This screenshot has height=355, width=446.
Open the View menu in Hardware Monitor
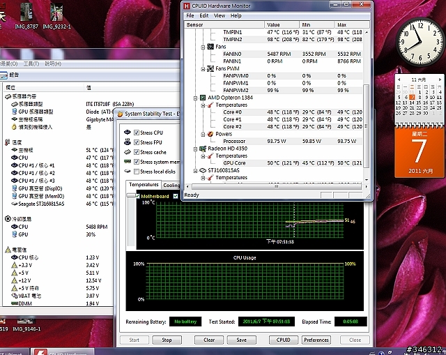click(x=220, y=15)
